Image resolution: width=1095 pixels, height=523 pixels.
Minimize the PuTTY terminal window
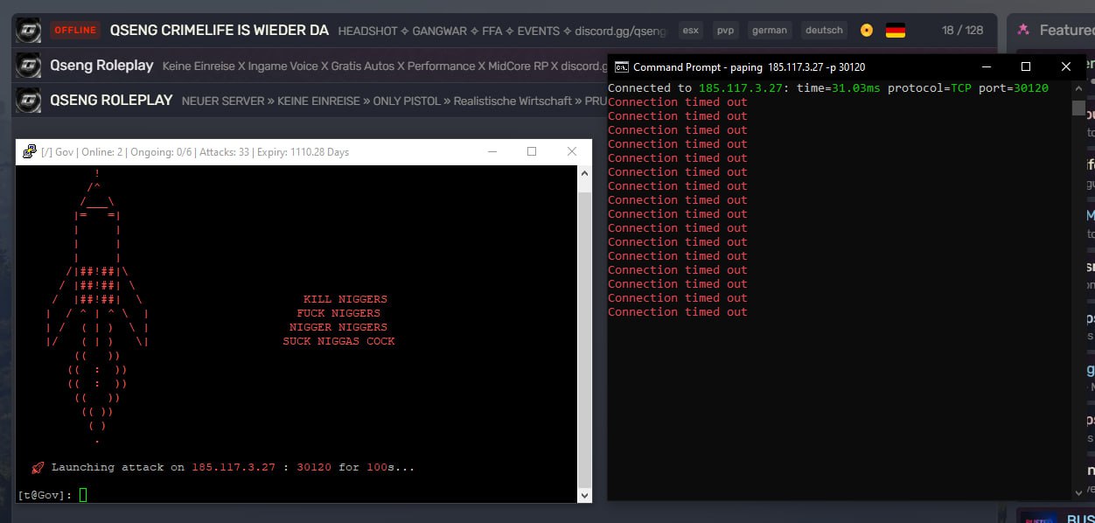[x=492, y=151]
